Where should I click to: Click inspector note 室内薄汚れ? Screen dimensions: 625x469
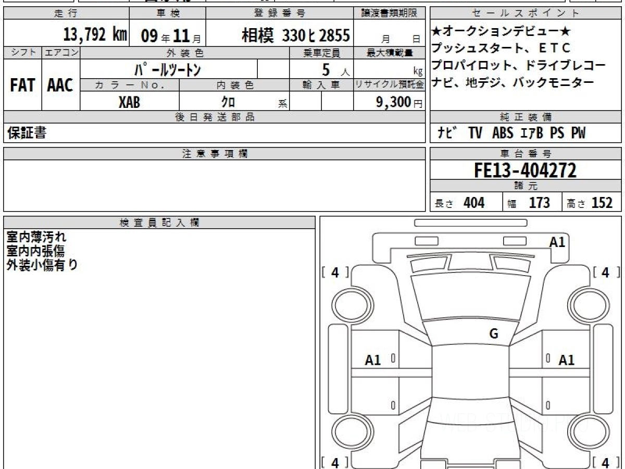(36, 238)
